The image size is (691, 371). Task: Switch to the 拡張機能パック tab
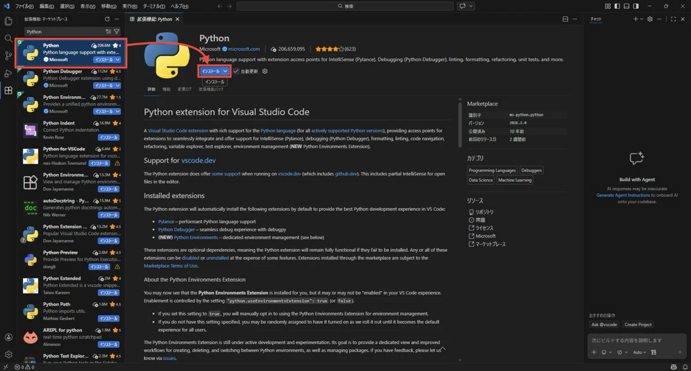coord(211,89)
